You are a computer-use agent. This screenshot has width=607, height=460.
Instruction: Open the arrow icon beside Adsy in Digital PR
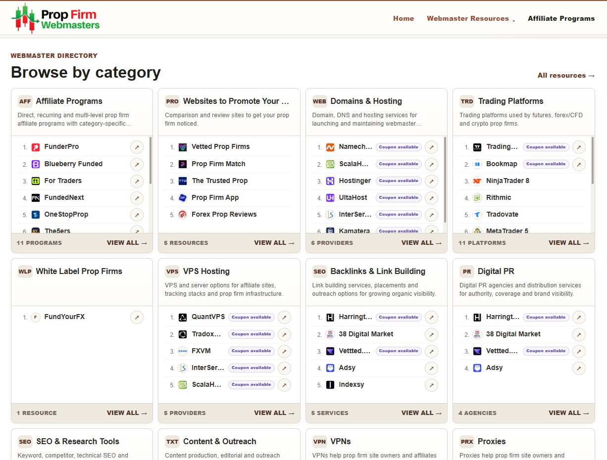579,368
